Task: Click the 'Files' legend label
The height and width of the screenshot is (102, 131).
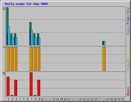Action: (x=128, y=20)
